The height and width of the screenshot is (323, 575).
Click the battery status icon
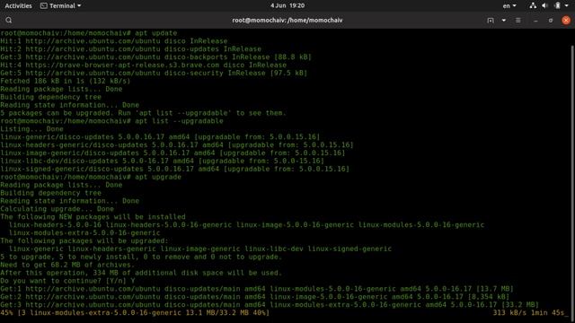[557, 6]
